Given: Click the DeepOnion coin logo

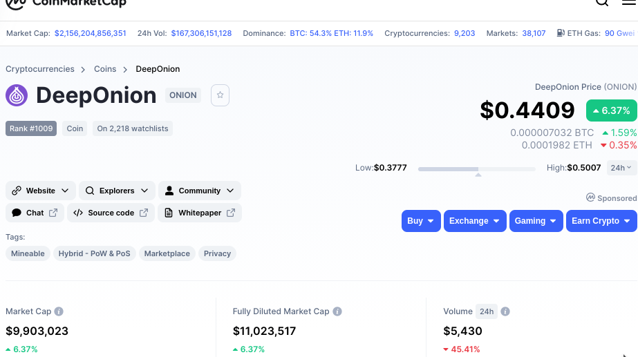Looking at the screenshot, I should point(17,95).
